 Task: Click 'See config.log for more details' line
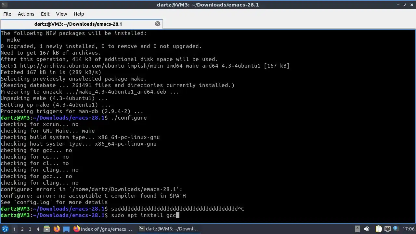pos(54,202)
